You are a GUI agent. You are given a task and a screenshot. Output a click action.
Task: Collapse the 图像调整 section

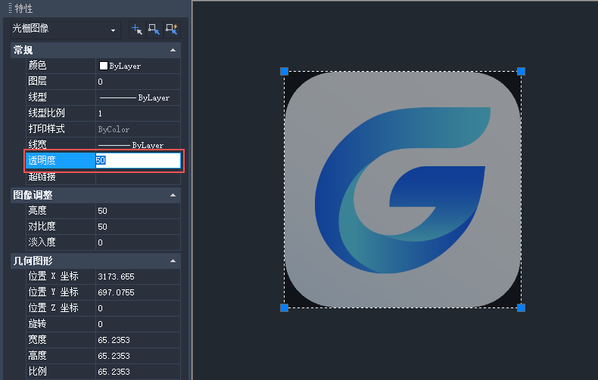tap(173, 195)
